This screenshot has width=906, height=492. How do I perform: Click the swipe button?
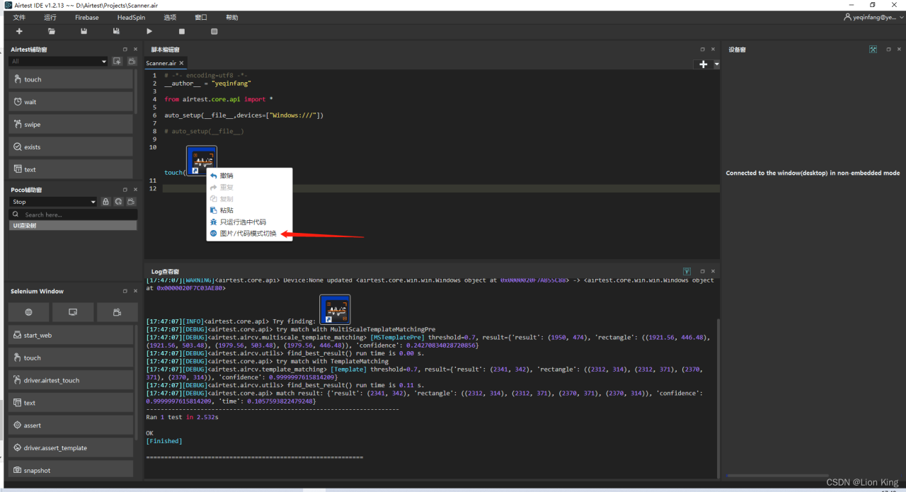[71, 125]
